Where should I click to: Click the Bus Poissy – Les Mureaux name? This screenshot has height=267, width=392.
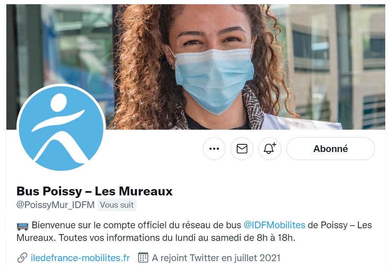click(x=95, y=191)
